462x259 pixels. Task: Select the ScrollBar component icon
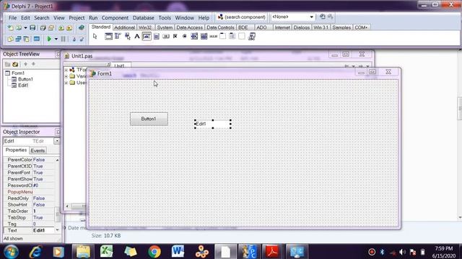pyautogui.click(x=214, y=37)
